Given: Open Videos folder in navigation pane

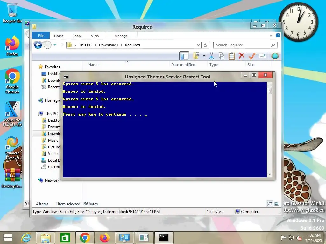Looking at the screenshot, I should coord(53,154).
